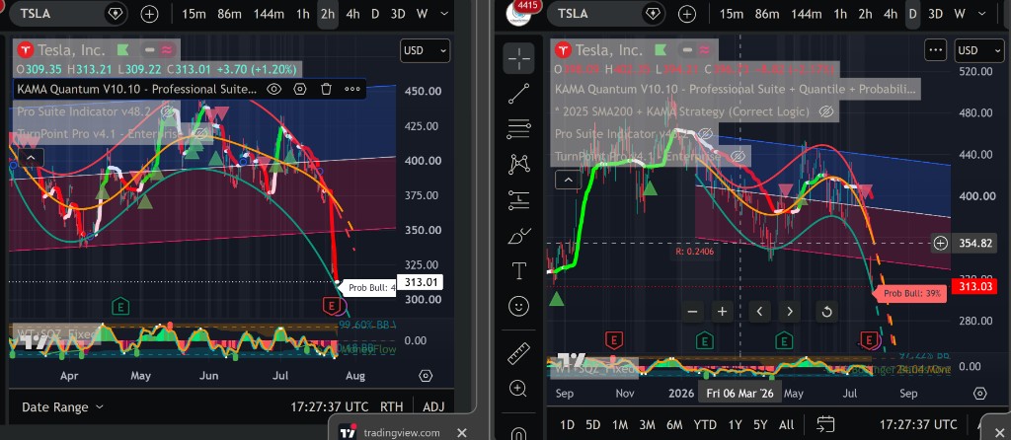Select the zoom-in magnifier tool
1011x440 pixels.
(x=517, y=388)
